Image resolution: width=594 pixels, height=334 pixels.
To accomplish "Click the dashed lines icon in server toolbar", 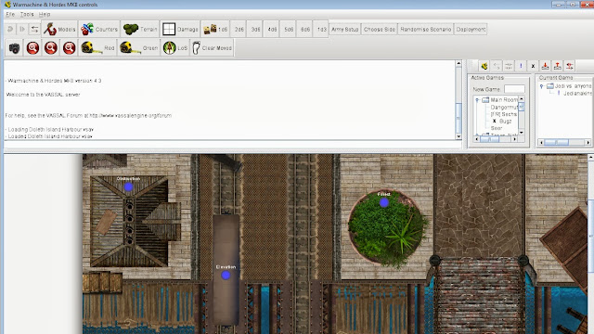I will pos(509,66).
